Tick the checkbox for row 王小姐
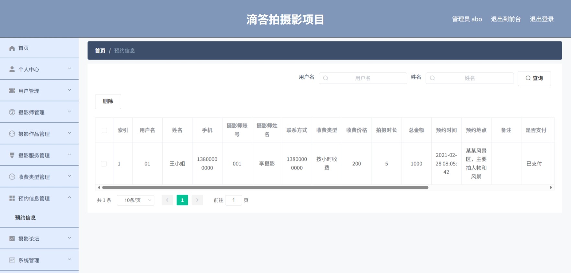 point(104,164)
